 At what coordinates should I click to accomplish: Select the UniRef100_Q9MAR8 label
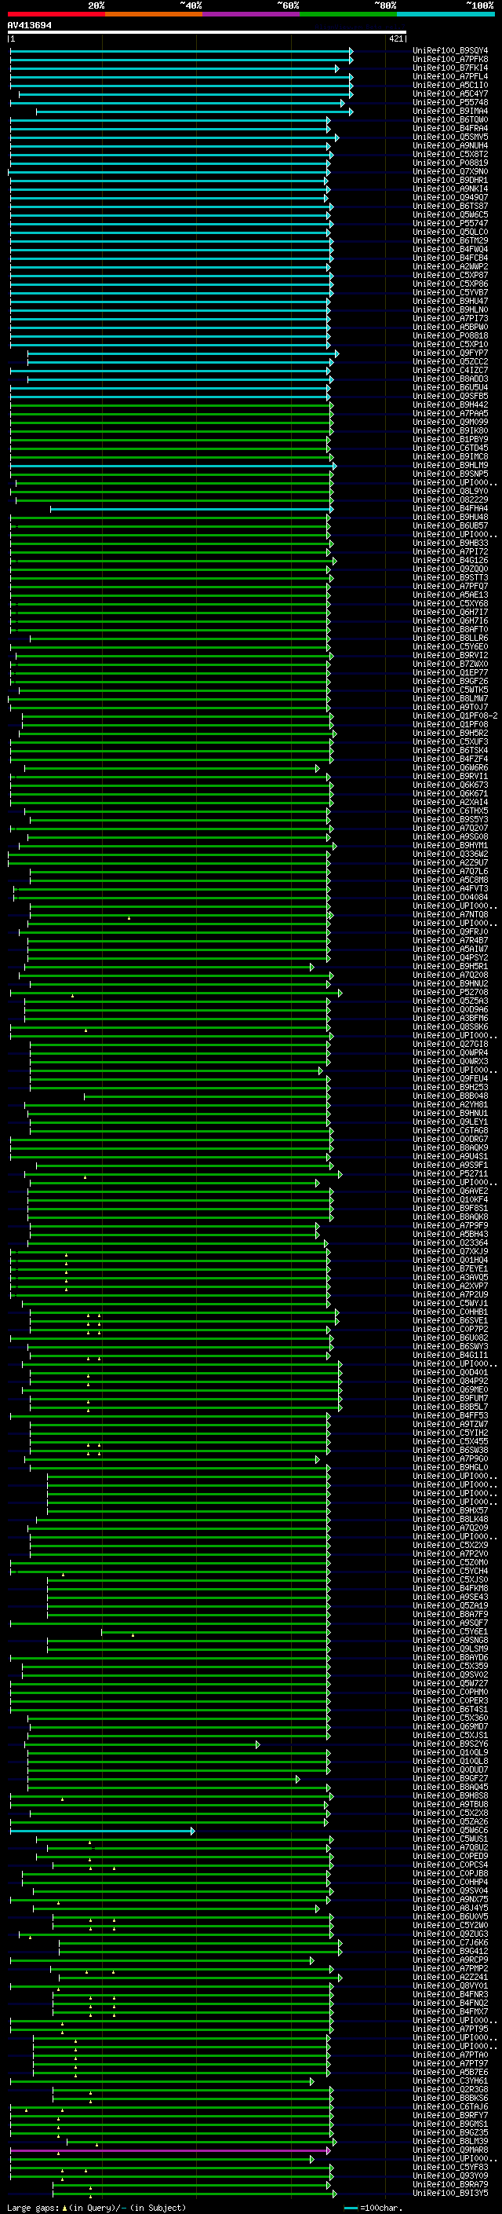pos(450,2150)
